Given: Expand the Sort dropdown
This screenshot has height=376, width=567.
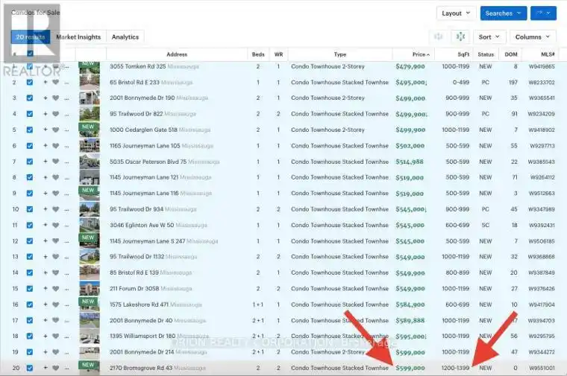Looking at the screenshot, I should pos(489,36).
